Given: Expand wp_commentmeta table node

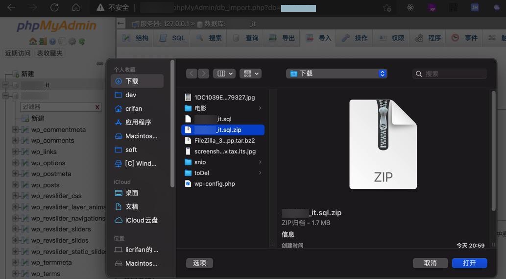Looking at the screenshot, I should (x=15, y=129).
